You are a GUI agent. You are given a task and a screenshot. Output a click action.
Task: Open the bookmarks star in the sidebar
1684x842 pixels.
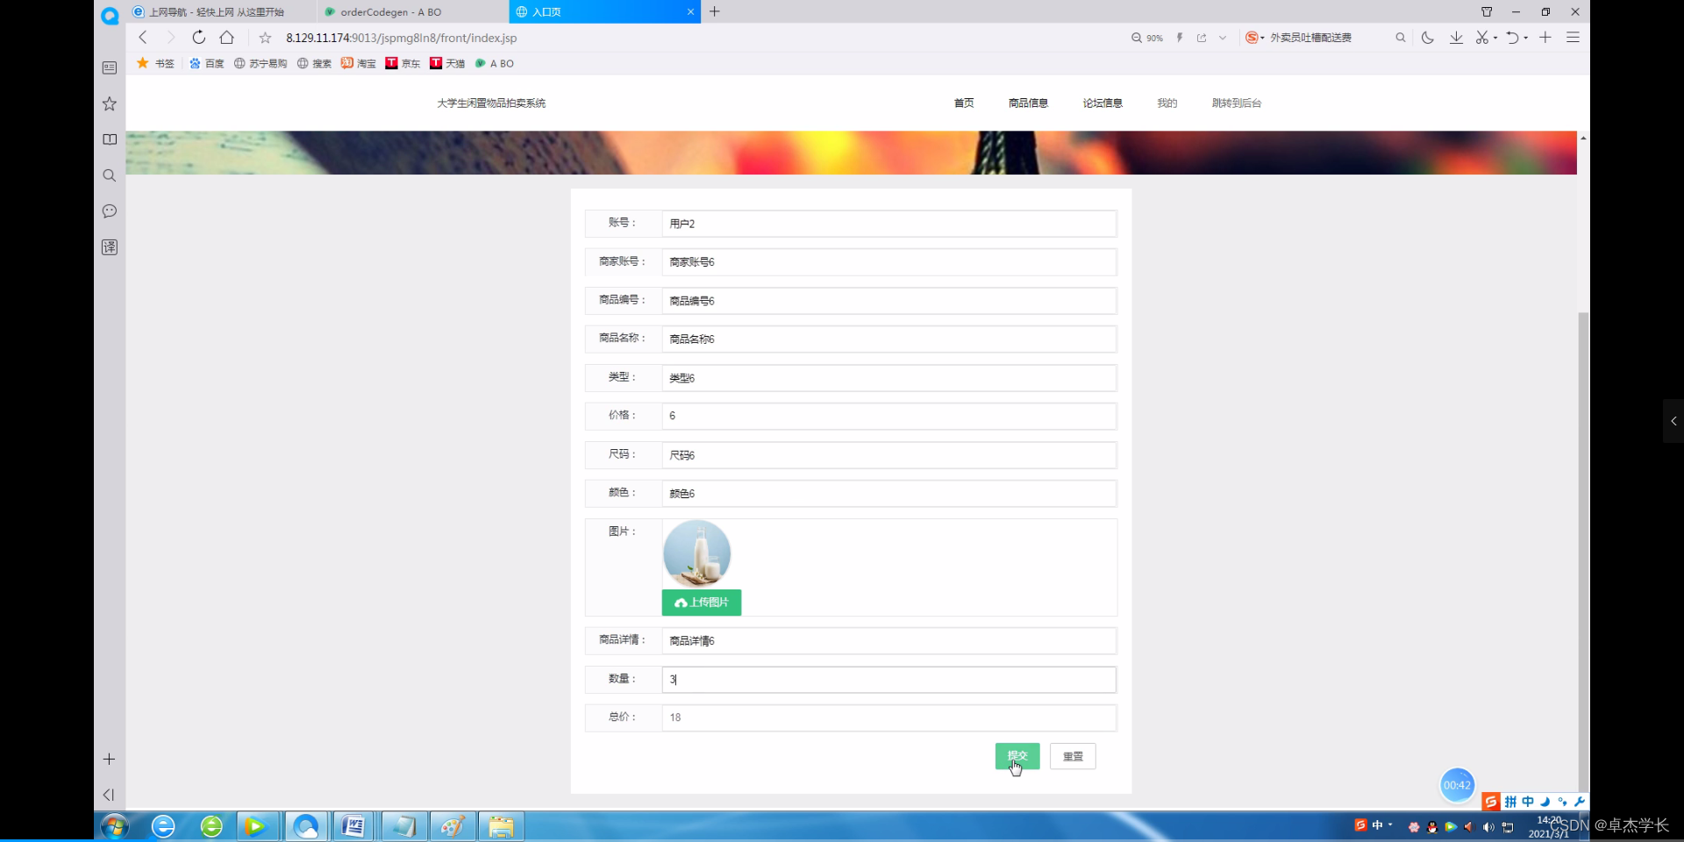tap(109, 103)
